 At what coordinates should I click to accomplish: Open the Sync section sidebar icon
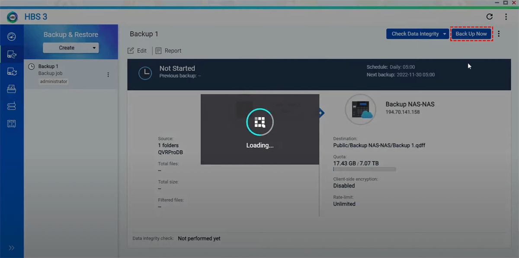coord(12,72)
